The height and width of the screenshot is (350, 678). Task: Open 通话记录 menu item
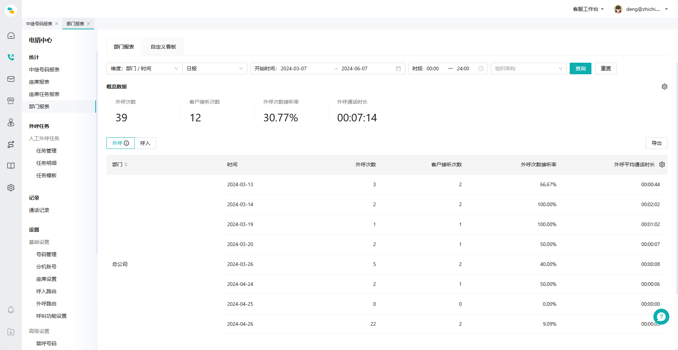(39, 210)
